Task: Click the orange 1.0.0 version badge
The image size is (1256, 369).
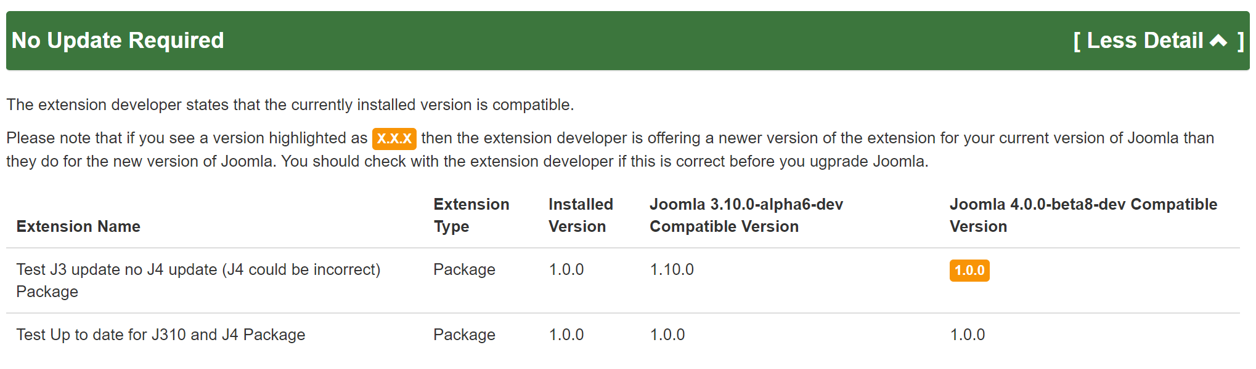Action: (x=969, y=271)
